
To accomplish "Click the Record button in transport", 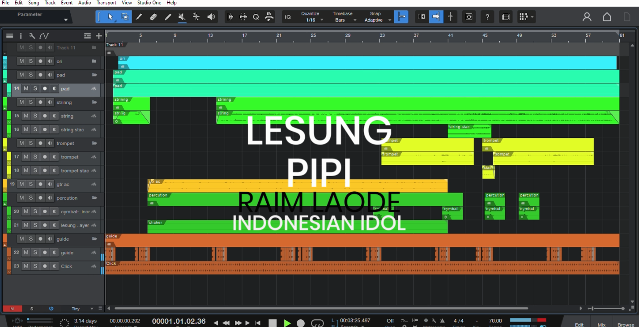I will [x=301, y=323].
